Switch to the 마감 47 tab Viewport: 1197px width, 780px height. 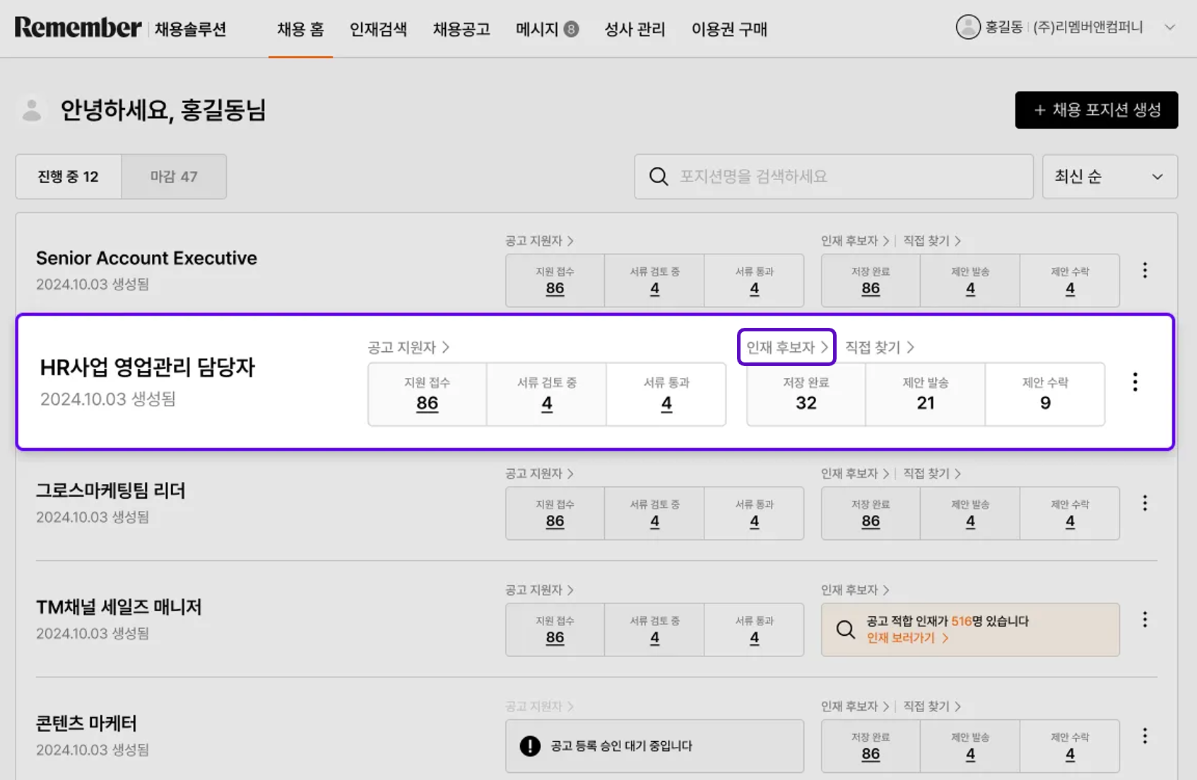[x=174, y=177]
